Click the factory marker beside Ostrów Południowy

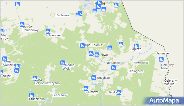[22, 25]
